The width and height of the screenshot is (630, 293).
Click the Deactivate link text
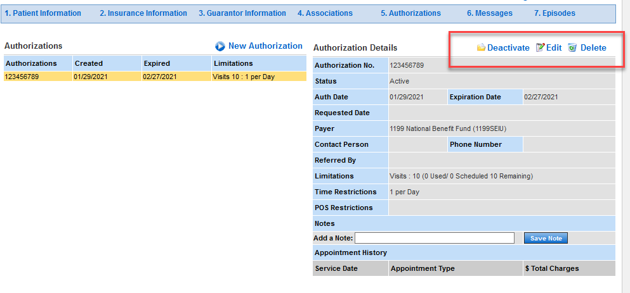pyautogui.click(x=508, y=47)
